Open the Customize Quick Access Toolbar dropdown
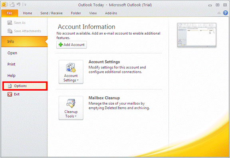230x158 pixels. coord(25,5)
